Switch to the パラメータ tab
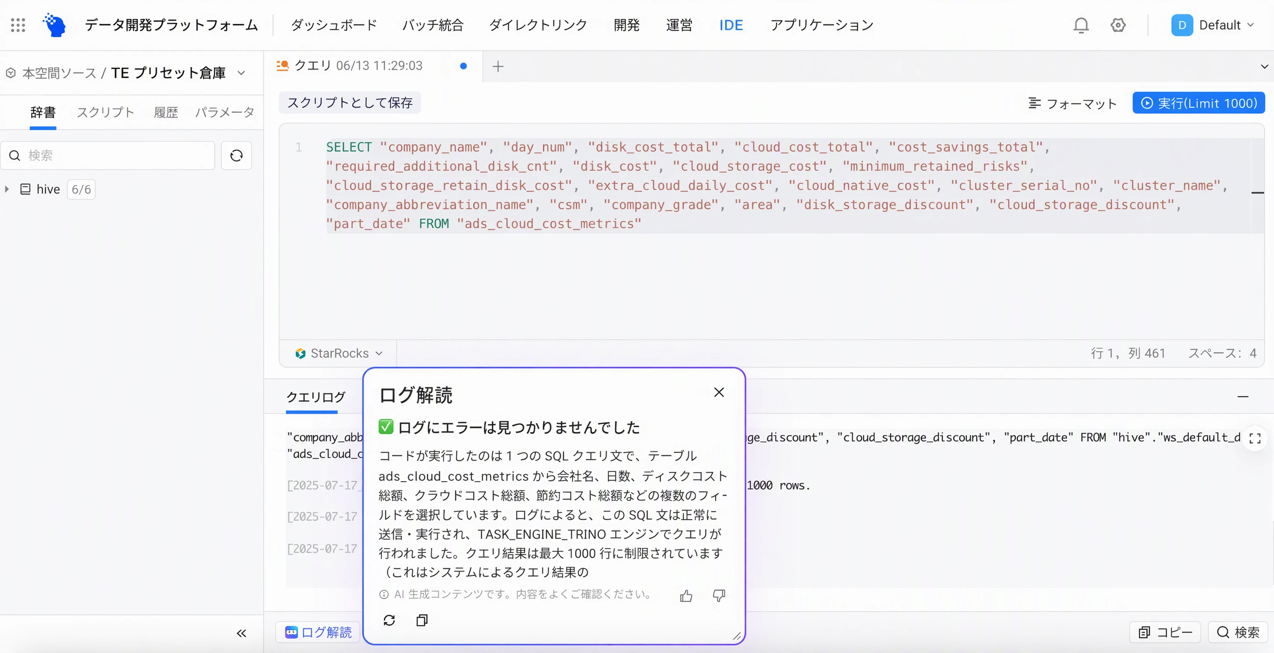The width and height of the screenshot is (1274, 653). pos(225,112)
